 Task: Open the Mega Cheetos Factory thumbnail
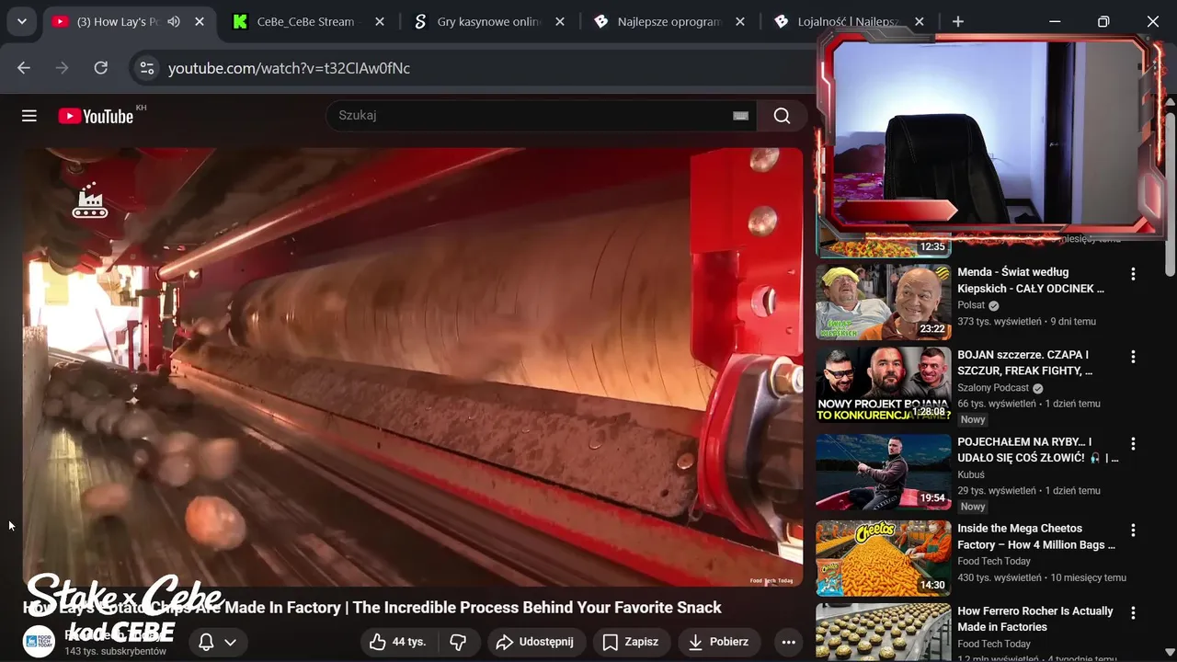pos(884,558)
